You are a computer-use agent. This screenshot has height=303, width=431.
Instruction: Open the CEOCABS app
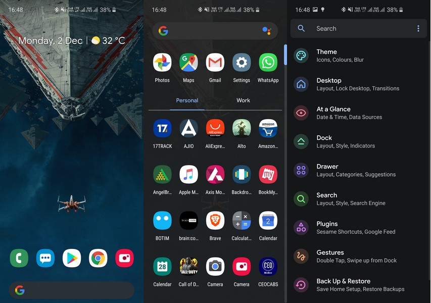(268, 267)
